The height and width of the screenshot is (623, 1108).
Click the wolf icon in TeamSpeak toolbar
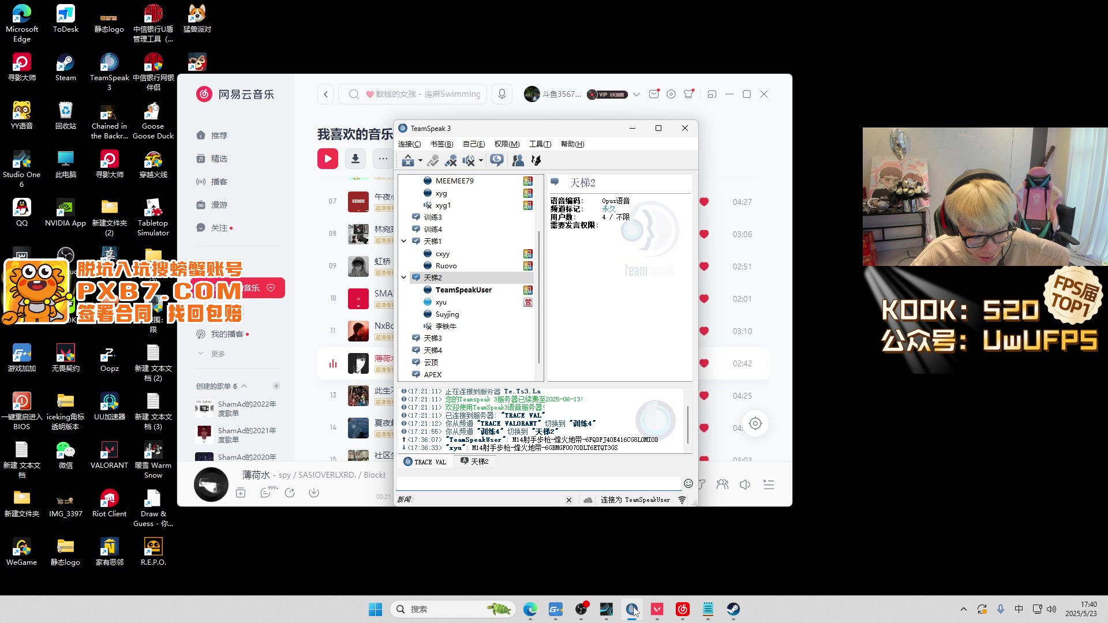click(536, 160)
